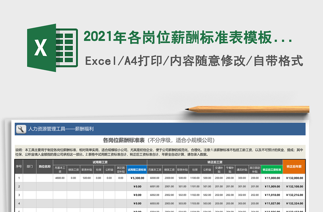Click the ¥132,000.00 annual salary cell
This screenshot has width=323, height=212.
(294, 178)
